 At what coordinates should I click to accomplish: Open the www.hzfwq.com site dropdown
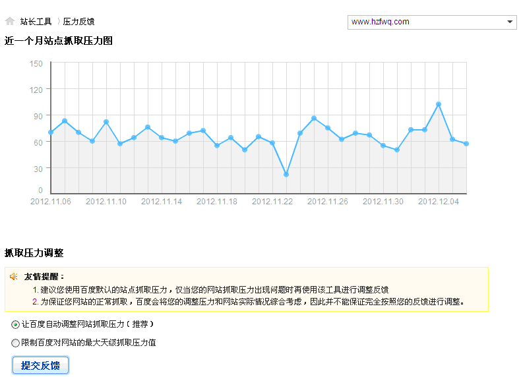(x=432, y=22)
